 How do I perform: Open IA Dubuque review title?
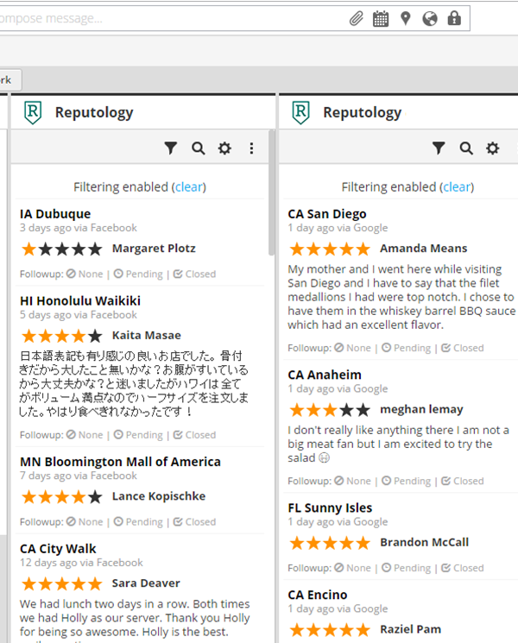point(55,214)
